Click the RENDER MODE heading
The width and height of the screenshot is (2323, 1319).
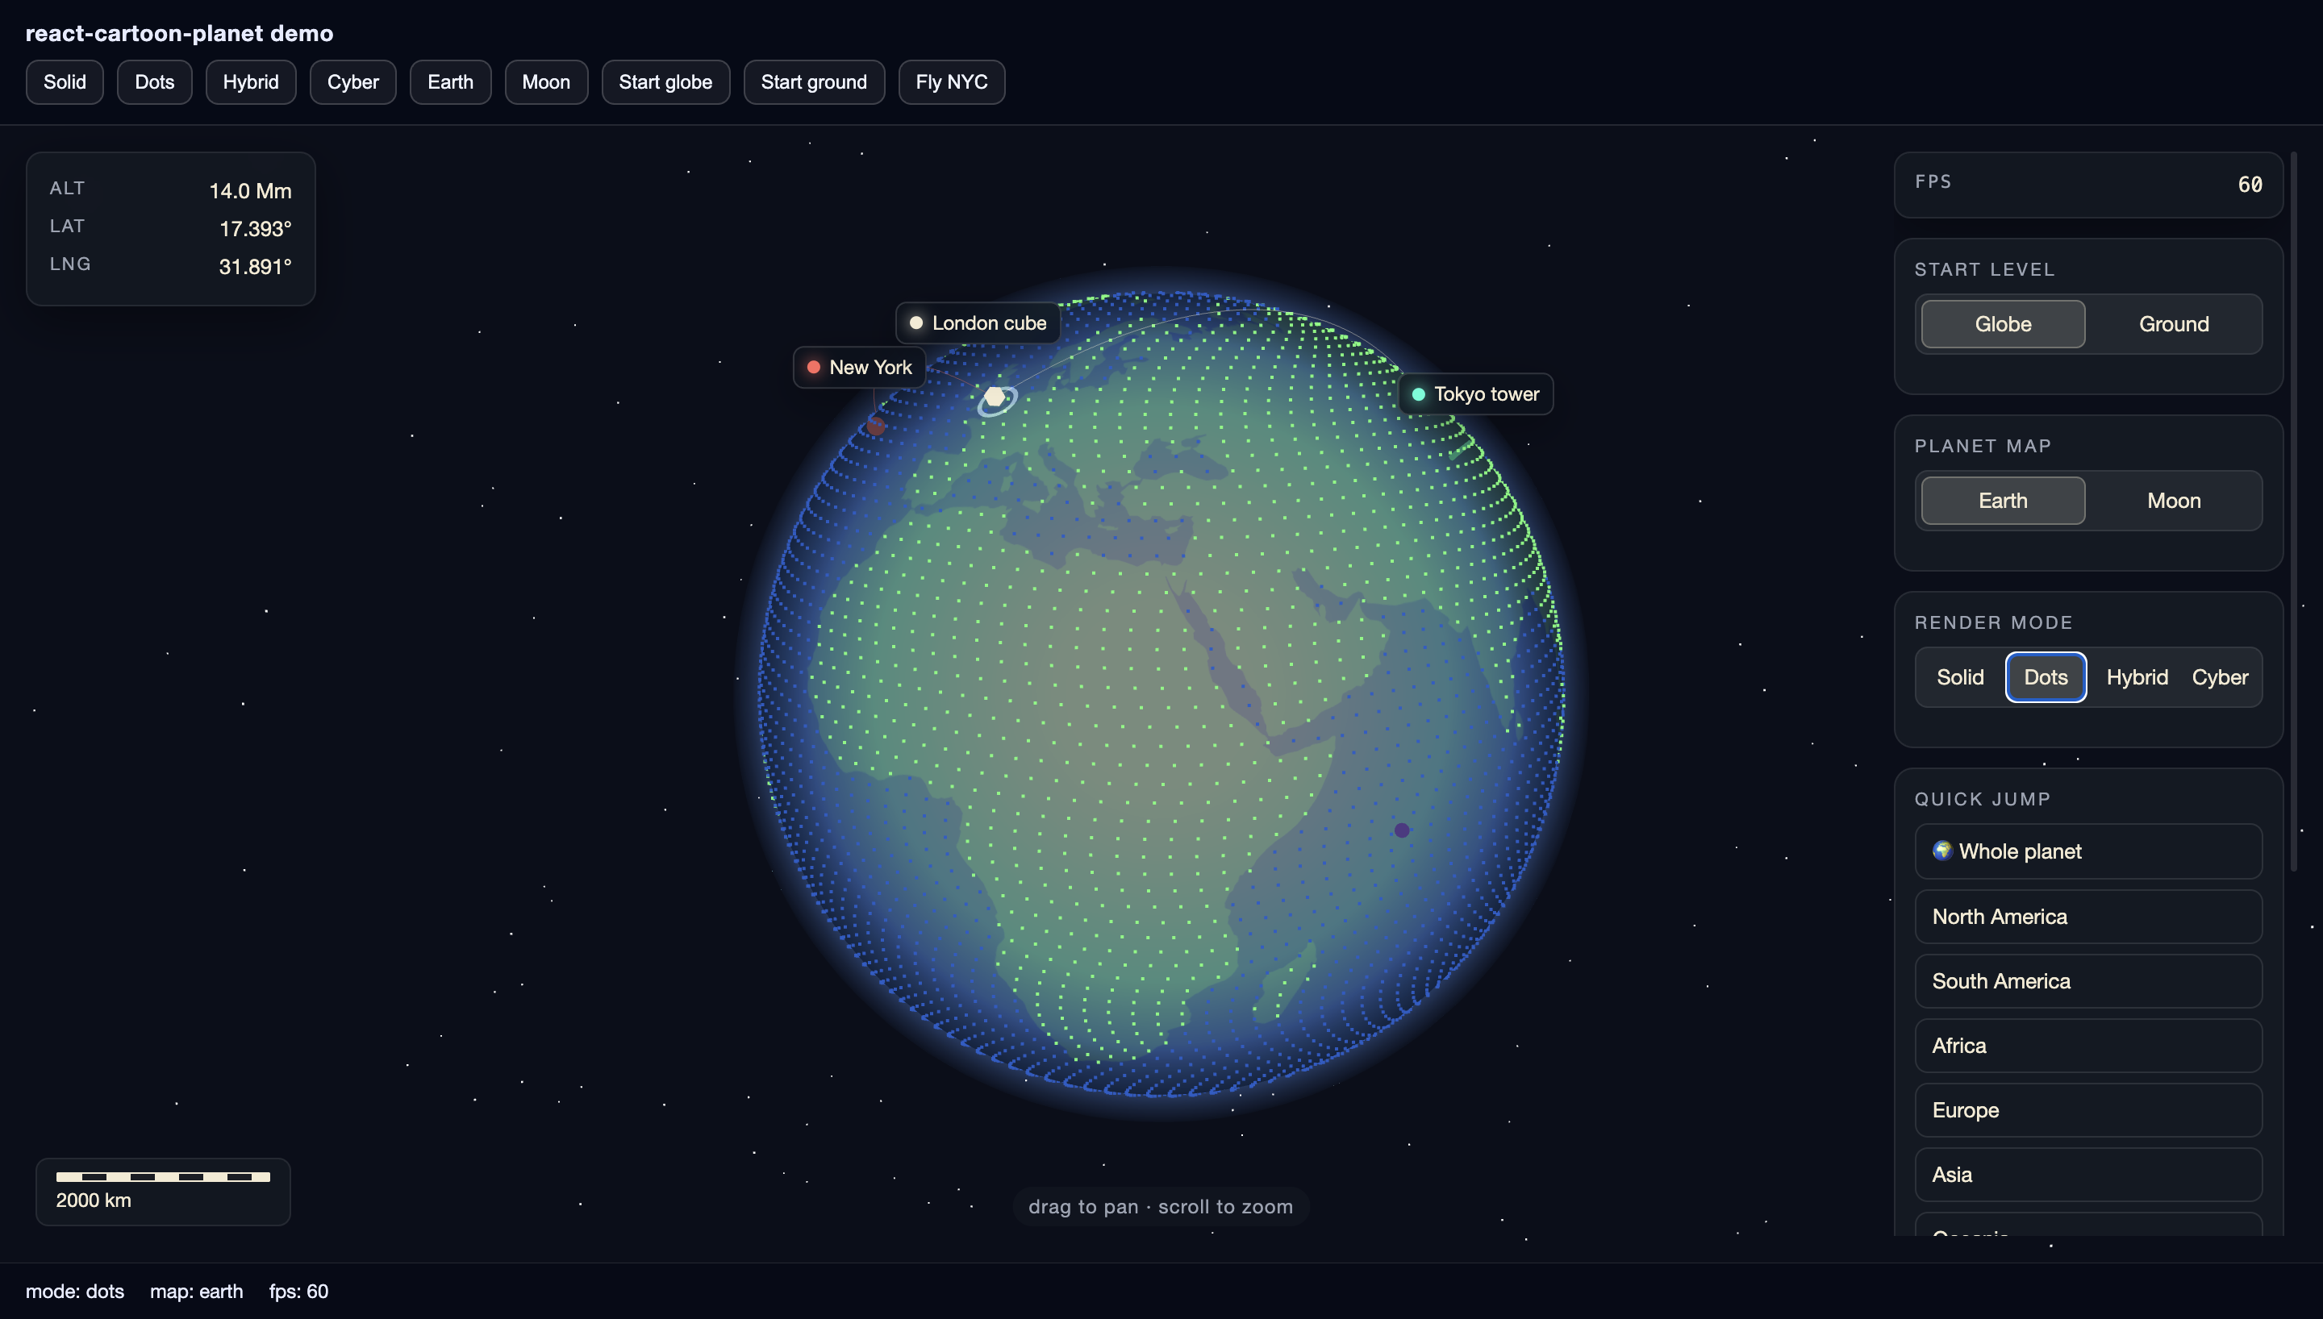click(1993, 623)
